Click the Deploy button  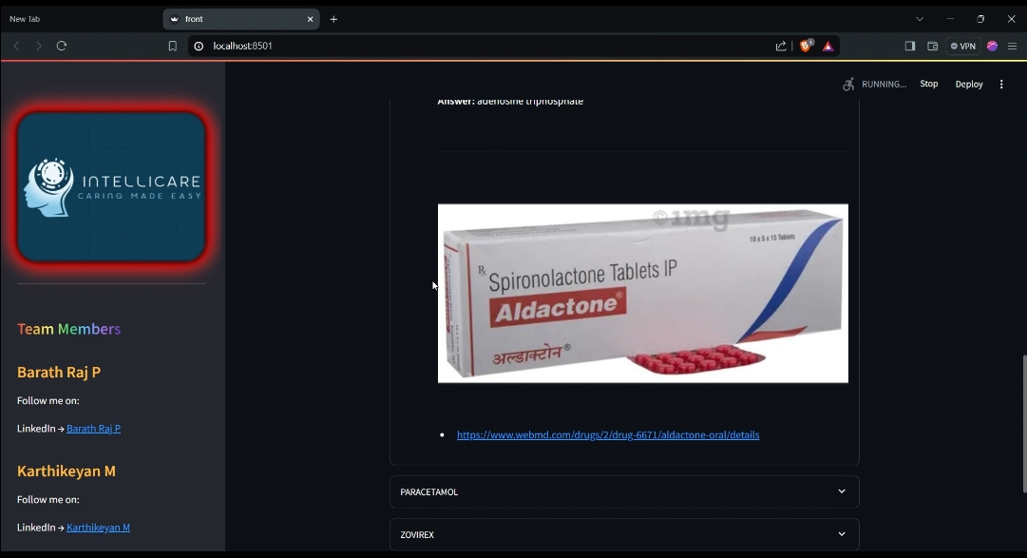click(969, 84)
